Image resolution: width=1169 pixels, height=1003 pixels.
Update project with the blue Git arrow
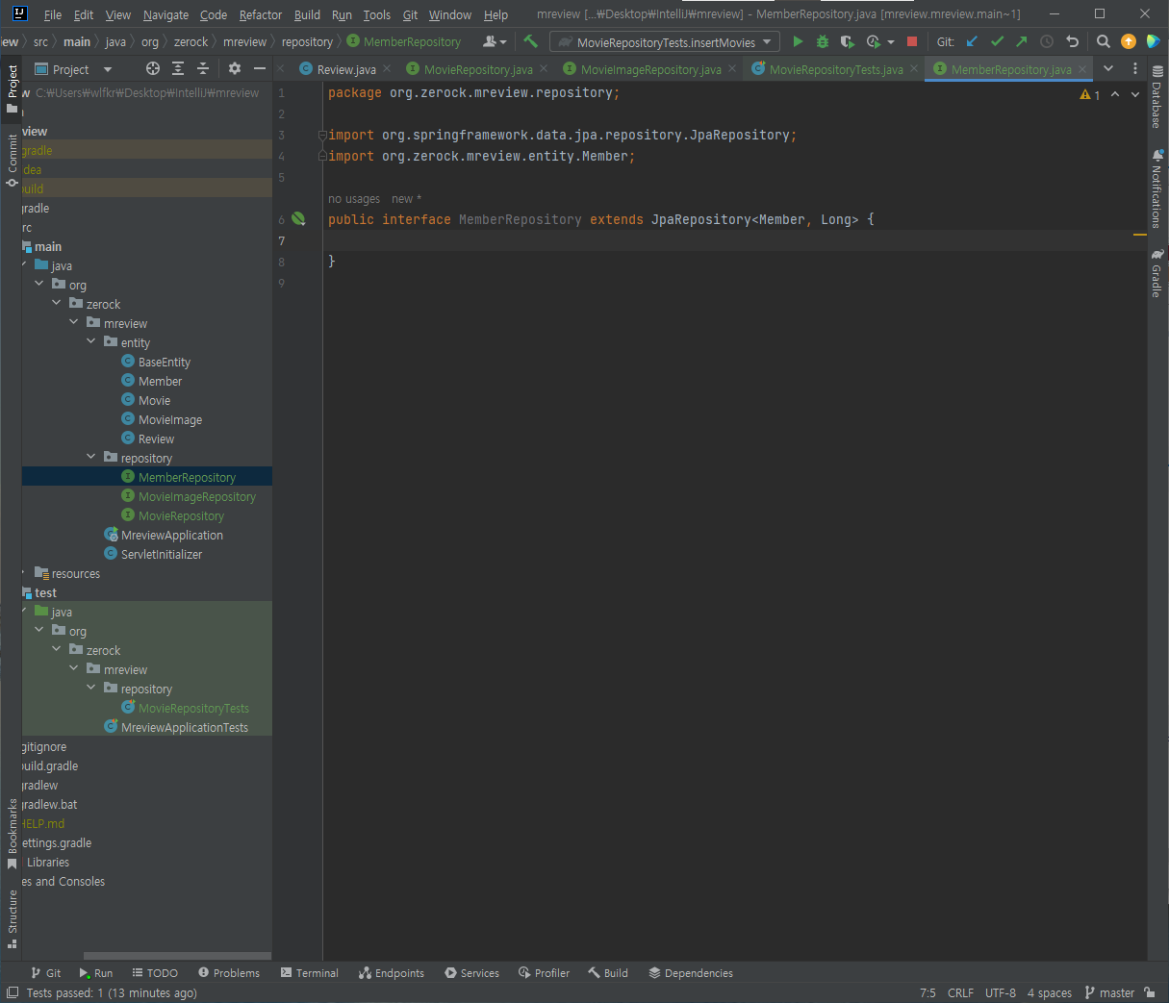972,41
